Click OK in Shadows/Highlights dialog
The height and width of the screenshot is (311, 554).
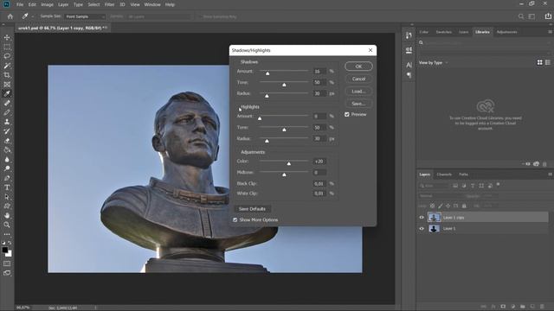coord(358,67)
